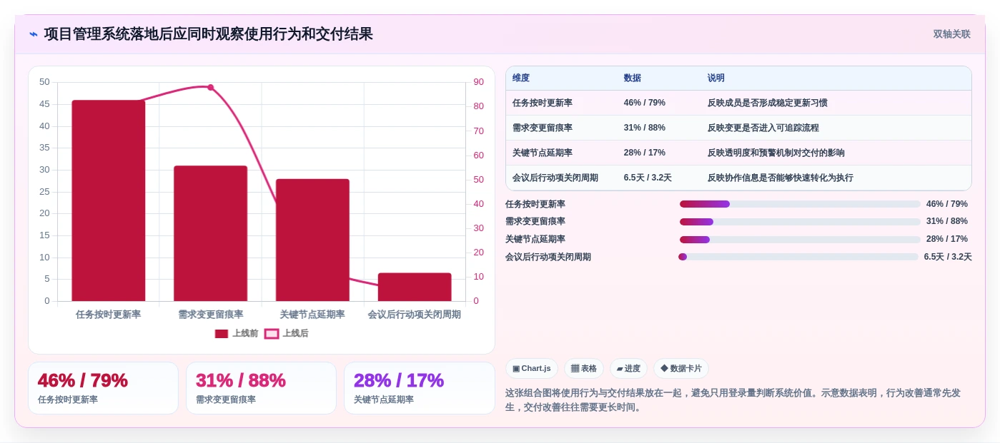Click the 数据 column header
This screenshot has width=1000, height=443.
click(633, 78)
